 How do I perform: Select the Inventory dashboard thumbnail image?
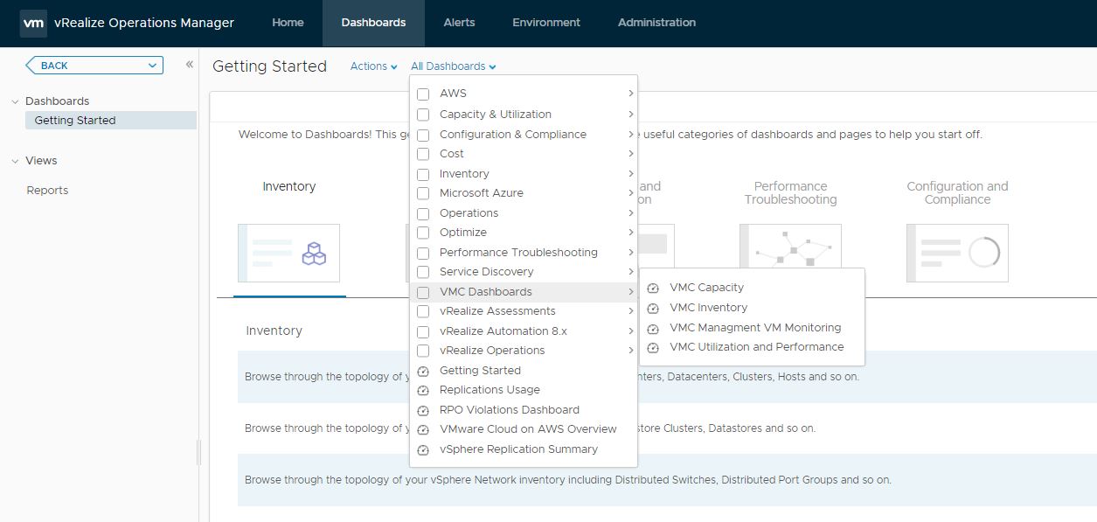click(x=289, y=254)
